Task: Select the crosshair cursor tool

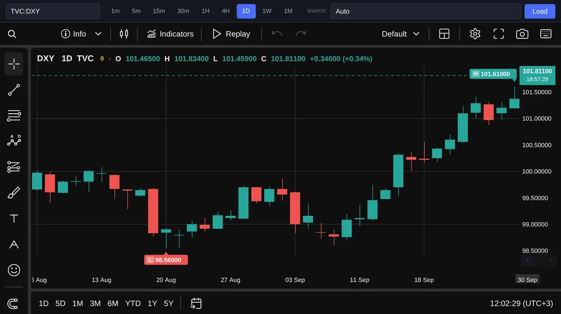Action: 14,64
